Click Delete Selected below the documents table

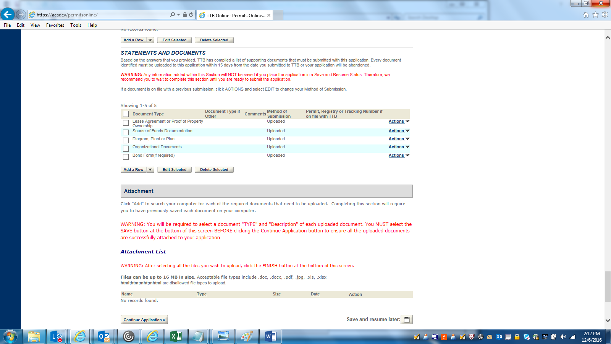tap(214, 170)
